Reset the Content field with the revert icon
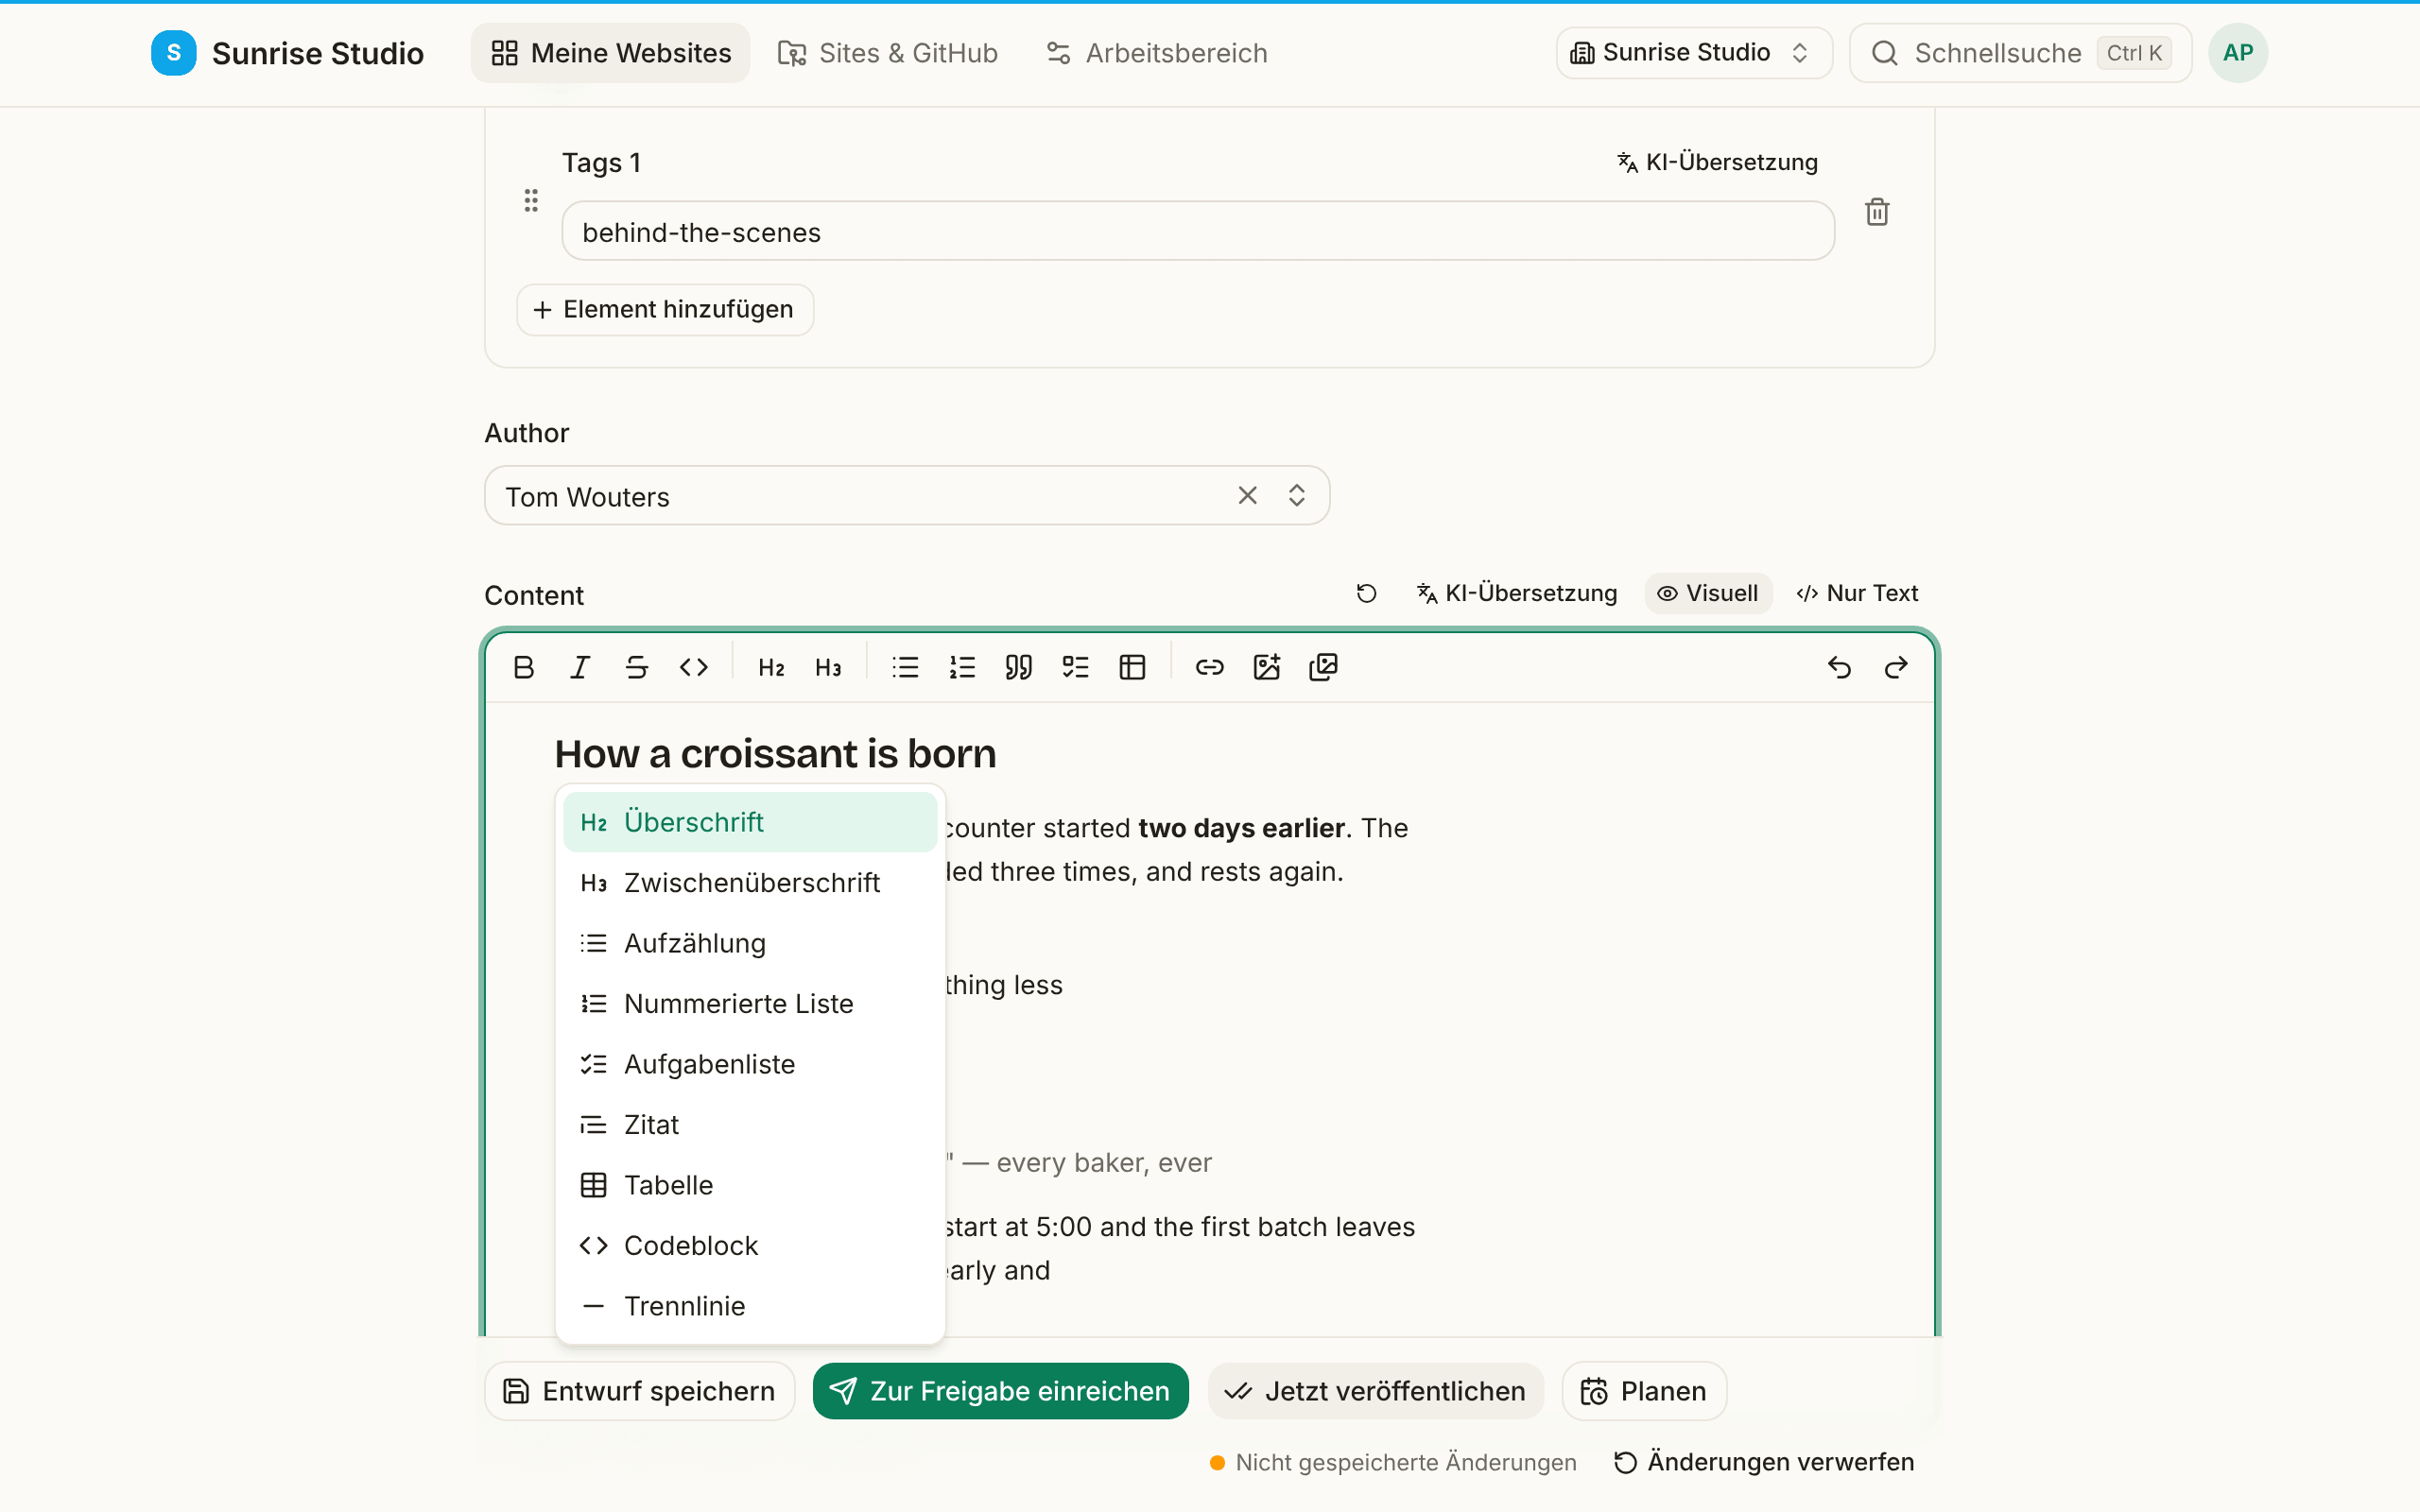2420x1512 pixels. (x=1366, y=593)
